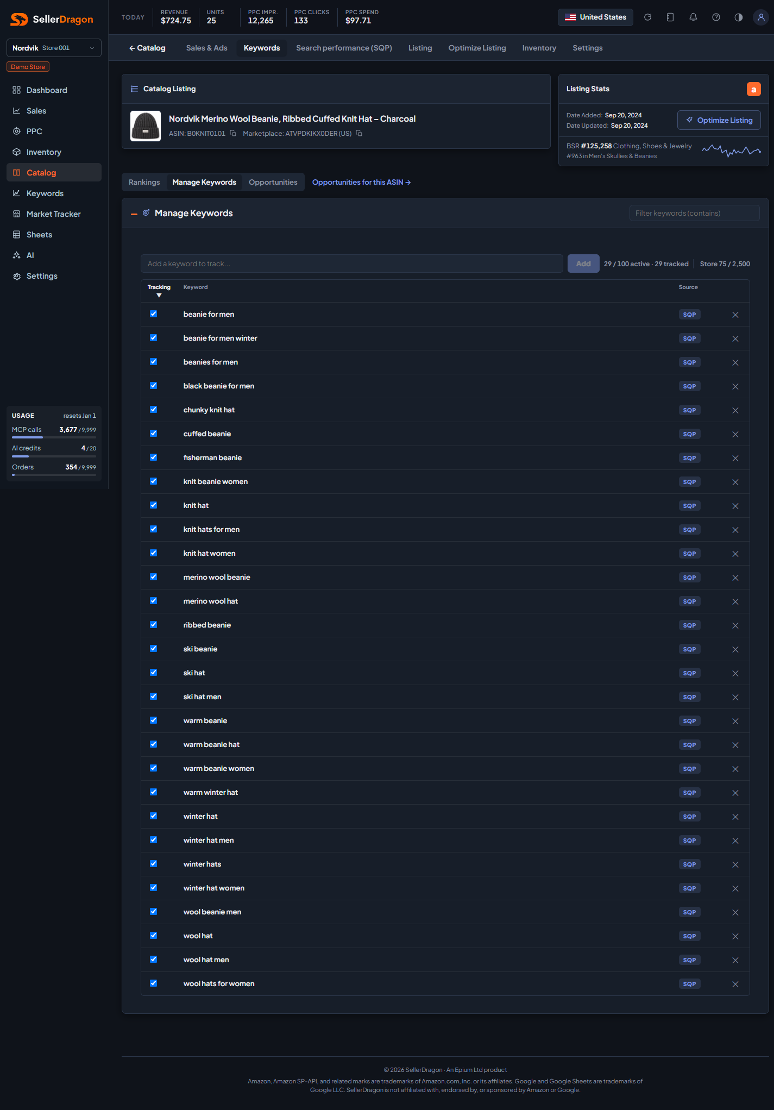This screenshot has height=1110, width=774.
Task: Click the MCP calls usage bar
Action: click(54, 437)
